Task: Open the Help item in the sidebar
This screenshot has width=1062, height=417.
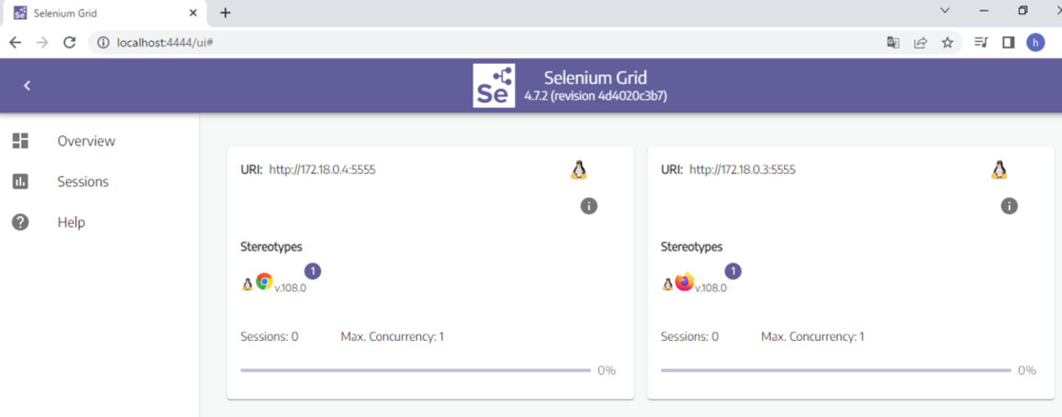Action: (70, 222)
